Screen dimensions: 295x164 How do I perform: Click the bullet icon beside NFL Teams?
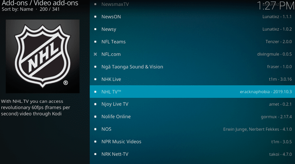[95, 42]
